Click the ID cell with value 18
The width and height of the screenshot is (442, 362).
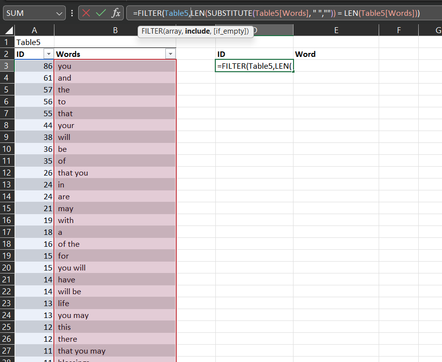(x=34, y=232)
